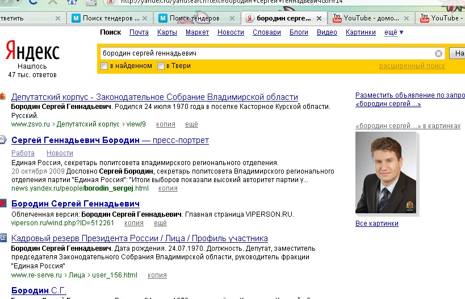This screenshot has height=299, width=465.
Task: Open Кадровый резерв Президента России result
Action: [x=139, y=238]
